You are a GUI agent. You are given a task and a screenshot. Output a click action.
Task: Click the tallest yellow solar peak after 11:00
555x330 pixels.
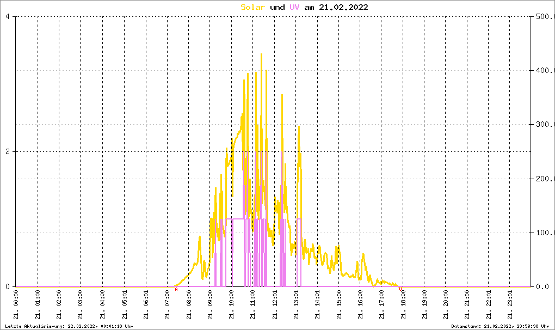pyautogui.click(x=261, y=54)
